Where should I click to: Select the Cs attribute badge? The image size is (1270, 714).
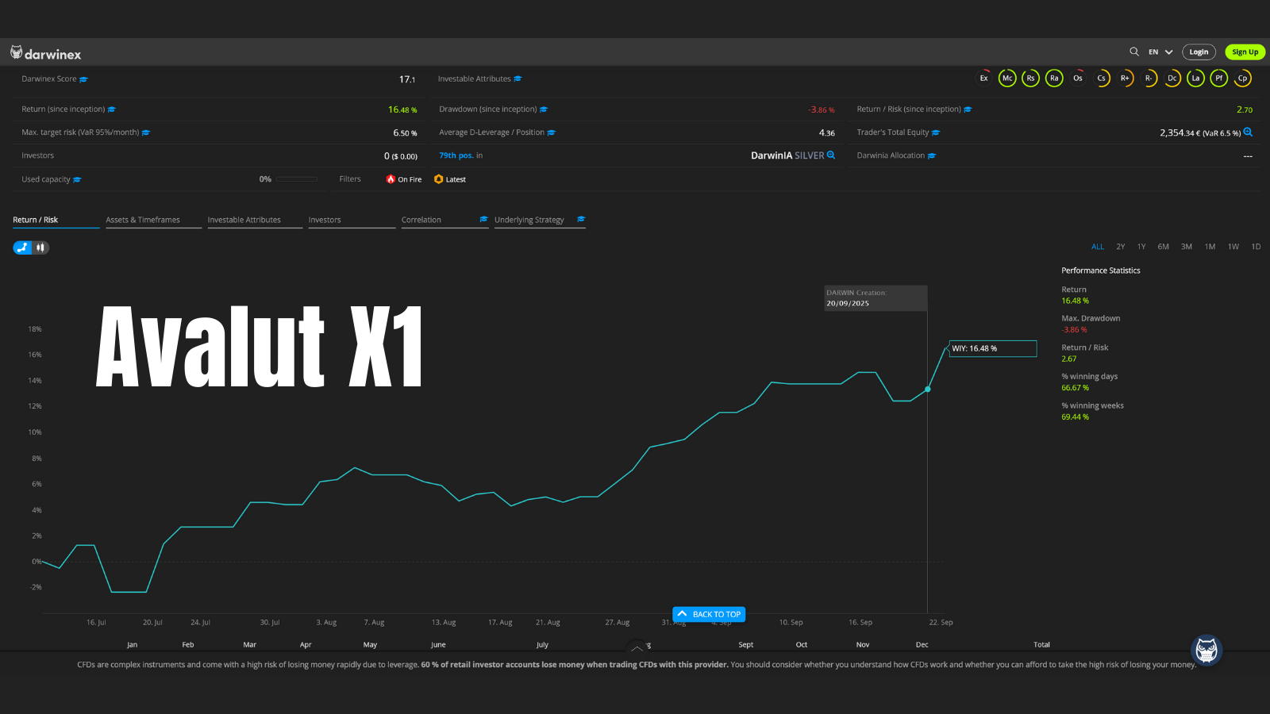(1101, 78)
